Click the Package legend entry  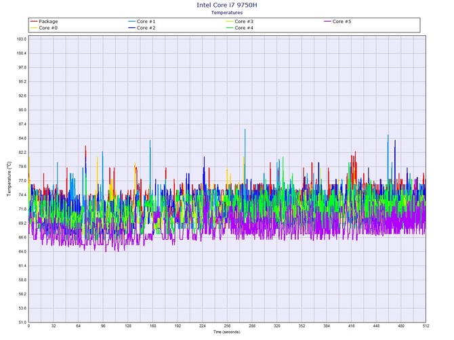click(44, 22)
